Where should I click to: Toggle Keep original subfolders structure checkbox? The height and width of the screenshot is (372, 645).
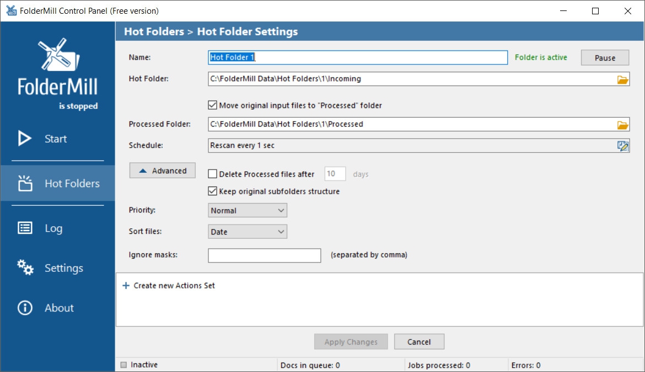click(212, 192)
